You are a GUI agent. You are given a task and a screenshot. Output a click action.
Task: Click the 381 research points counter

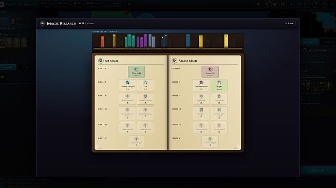tap(82, 23)
